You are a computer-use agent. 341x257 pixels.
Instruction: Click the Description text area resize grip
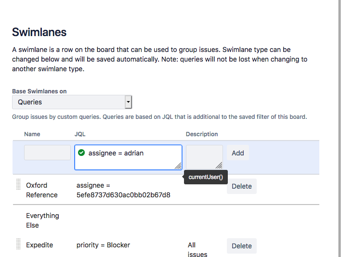(x=219, y=166)
